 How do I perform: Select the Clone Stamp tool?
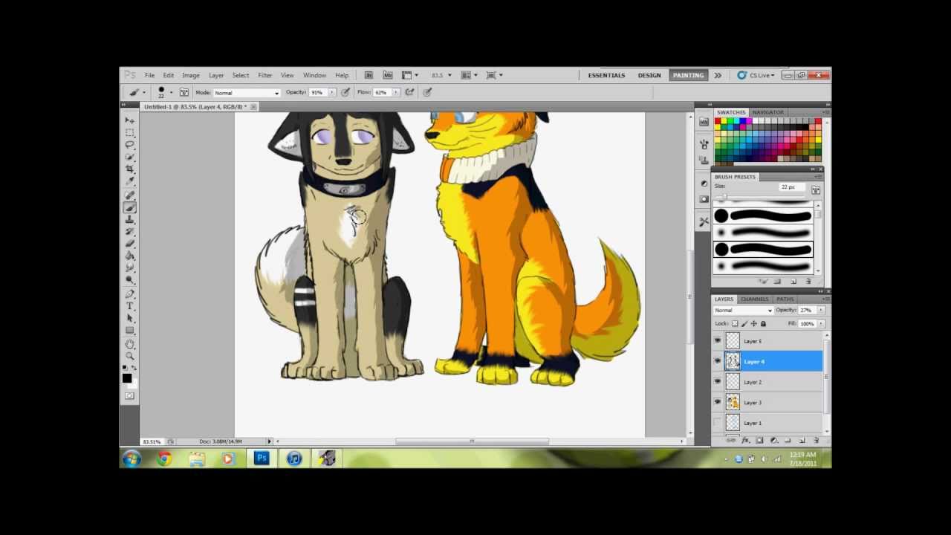click(129, 220)
